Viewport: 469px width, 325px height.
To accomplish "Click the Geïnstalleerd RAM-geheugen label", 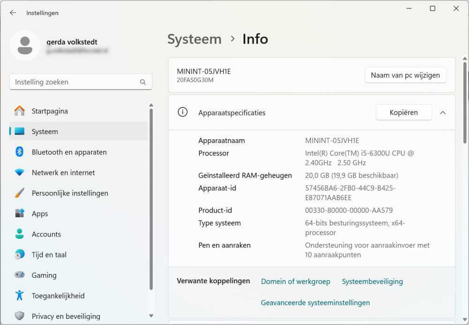I will click(x=245, y=175).
